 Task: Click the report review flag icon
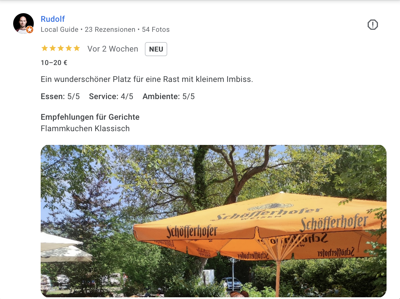click(373, 25)
